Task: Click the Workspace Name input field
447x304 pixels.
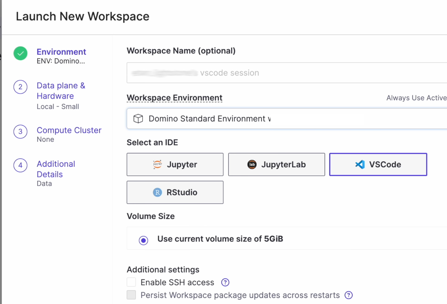Action: click(286, 73)
